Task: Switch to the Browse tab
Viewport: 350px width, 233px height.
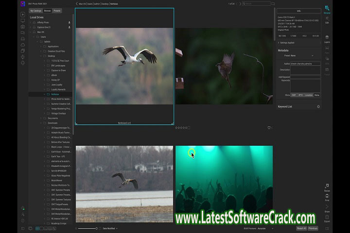Action: click(47, 11)
